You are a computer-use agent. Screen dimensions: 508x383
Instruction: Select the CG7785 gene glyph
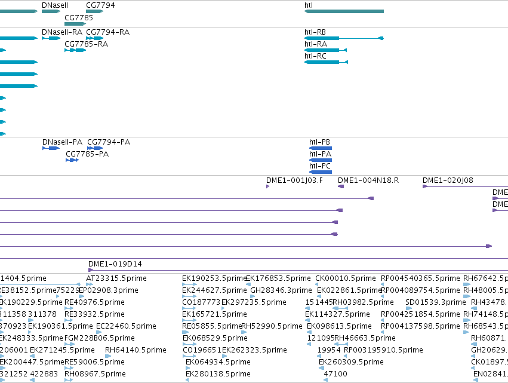75,24
